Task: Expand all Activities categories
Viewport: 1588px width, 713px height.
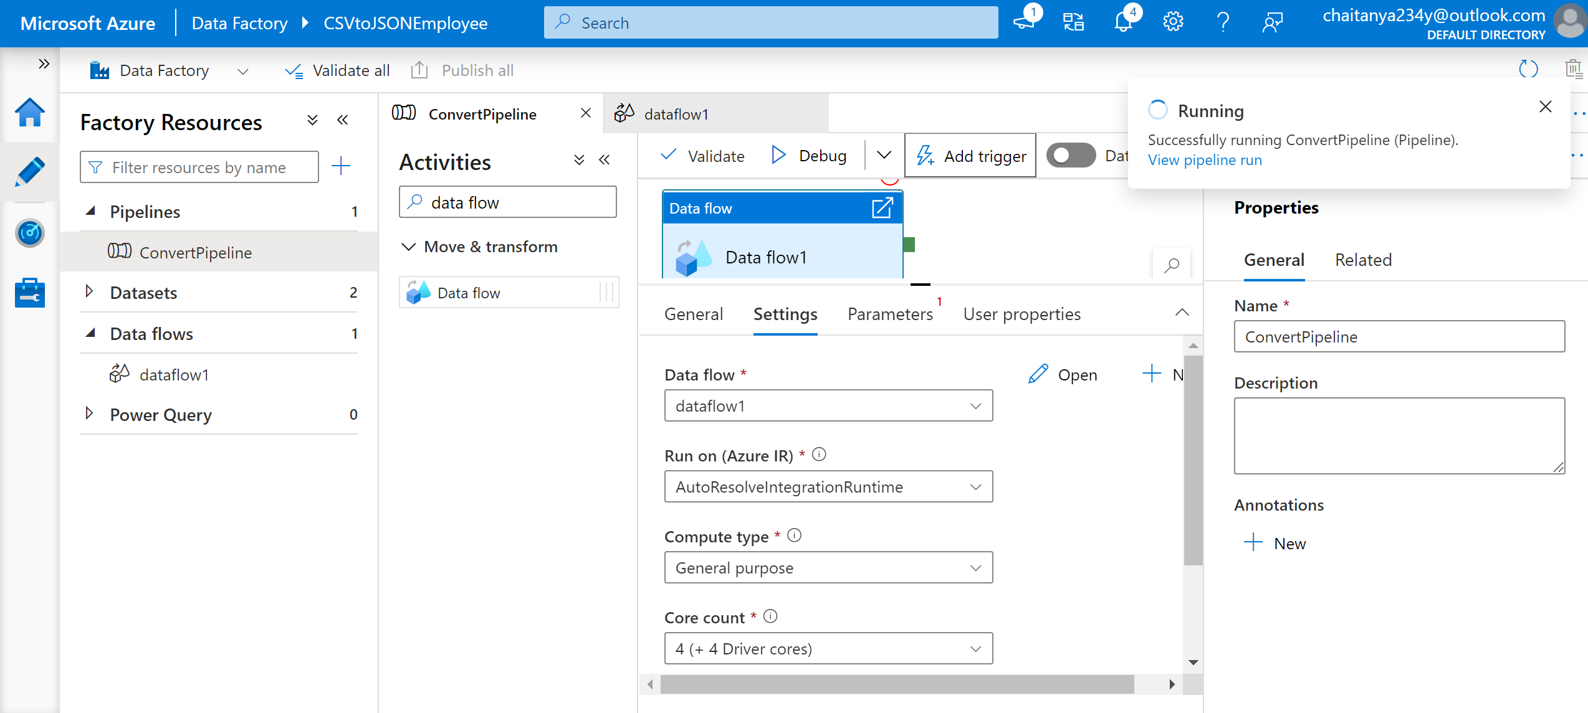Action: tap(579, 160)
